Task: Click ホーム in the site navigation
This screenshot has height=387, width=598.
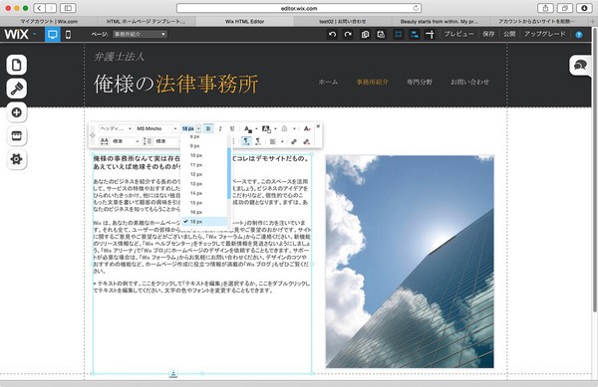Action: [328, 82]
